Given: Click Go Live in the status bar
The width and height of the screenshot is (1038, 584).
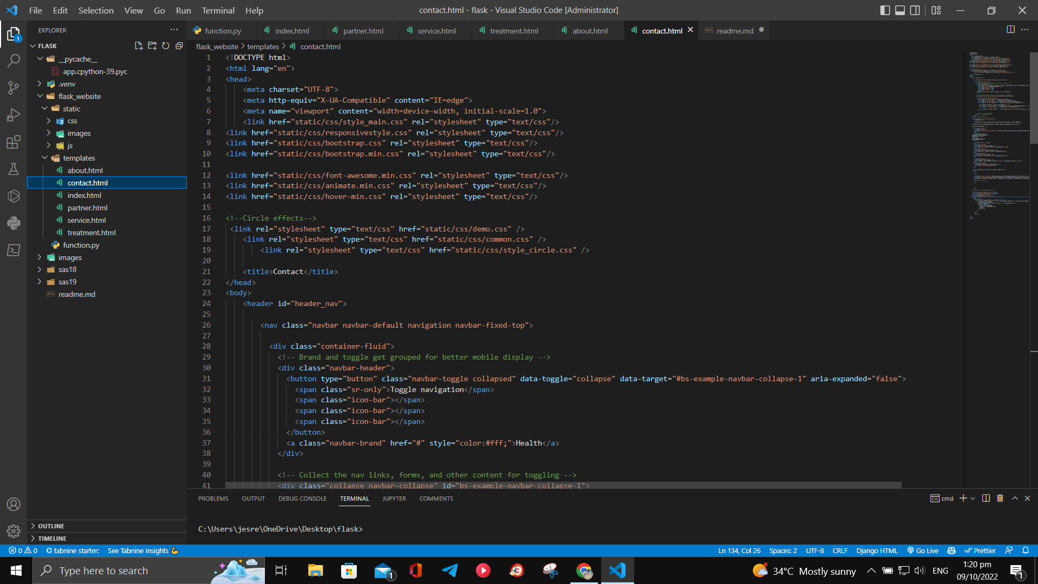Looking at the screenshot, I should coord(923,550).
